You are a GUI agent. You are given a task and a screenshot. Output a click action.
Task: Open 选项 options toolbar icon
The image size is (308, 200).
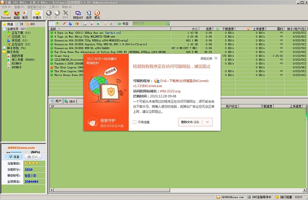88,15
